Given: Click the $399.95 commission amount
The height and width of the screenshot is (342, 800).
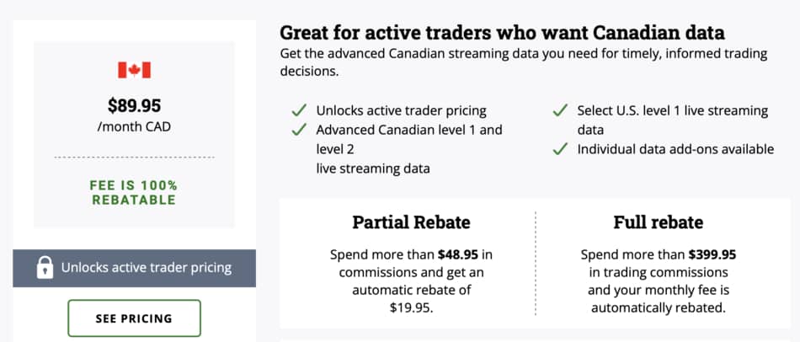Looking at the screenshot, I should [712, 254].
